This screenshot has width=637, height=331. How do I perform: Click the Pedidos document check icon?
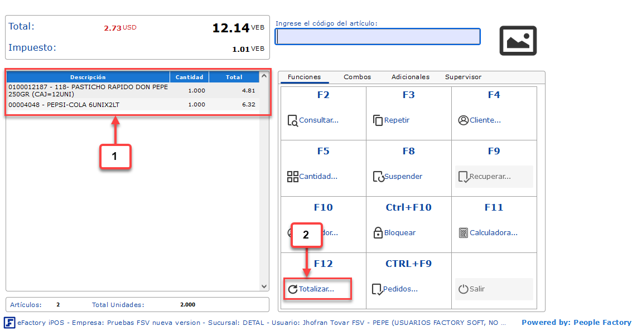pyautogui.click(x=378, y=289)
